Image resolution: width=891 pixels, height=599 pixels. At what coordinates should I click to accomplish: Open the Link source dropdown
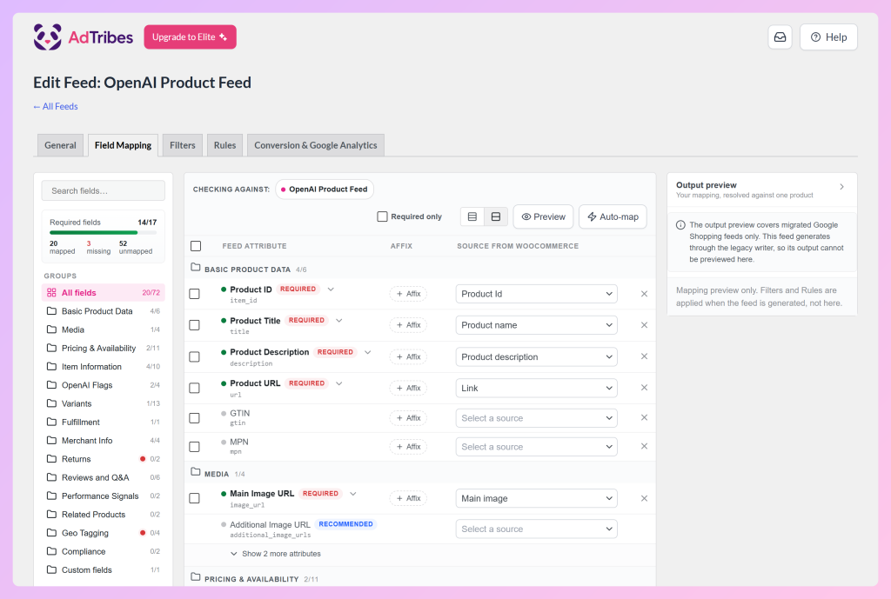536,389
